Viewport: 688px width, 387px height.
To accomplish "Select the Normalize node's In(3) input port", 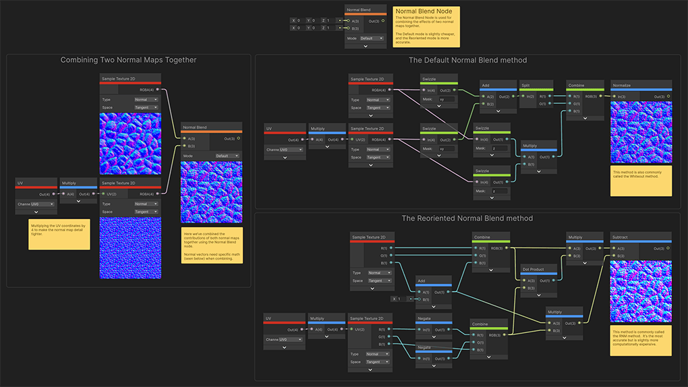I will point(614,96).
